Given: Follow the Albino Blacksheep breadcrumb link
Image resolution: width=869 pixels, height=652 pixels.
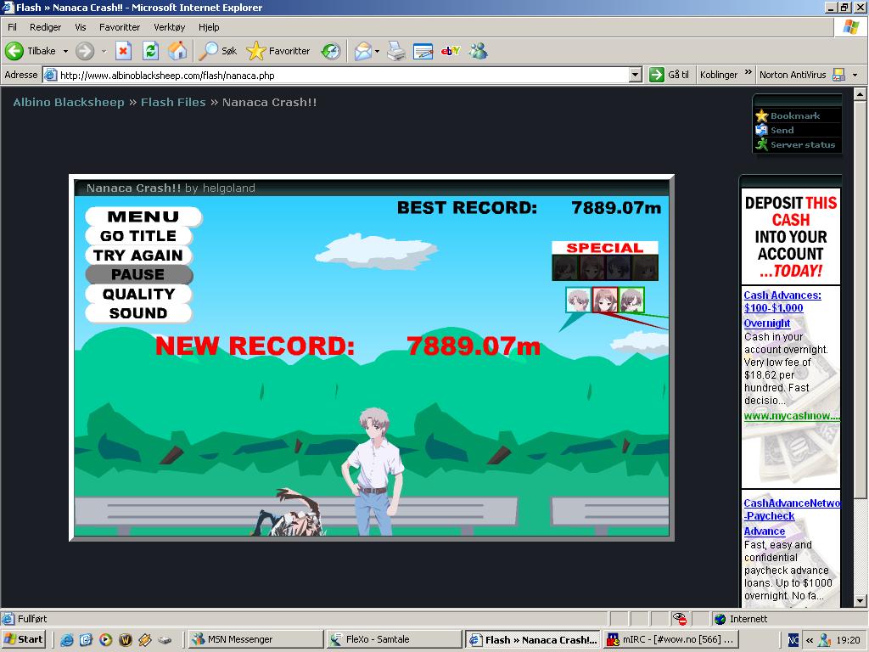Looking at the screenshot, I should pos(69,102).
